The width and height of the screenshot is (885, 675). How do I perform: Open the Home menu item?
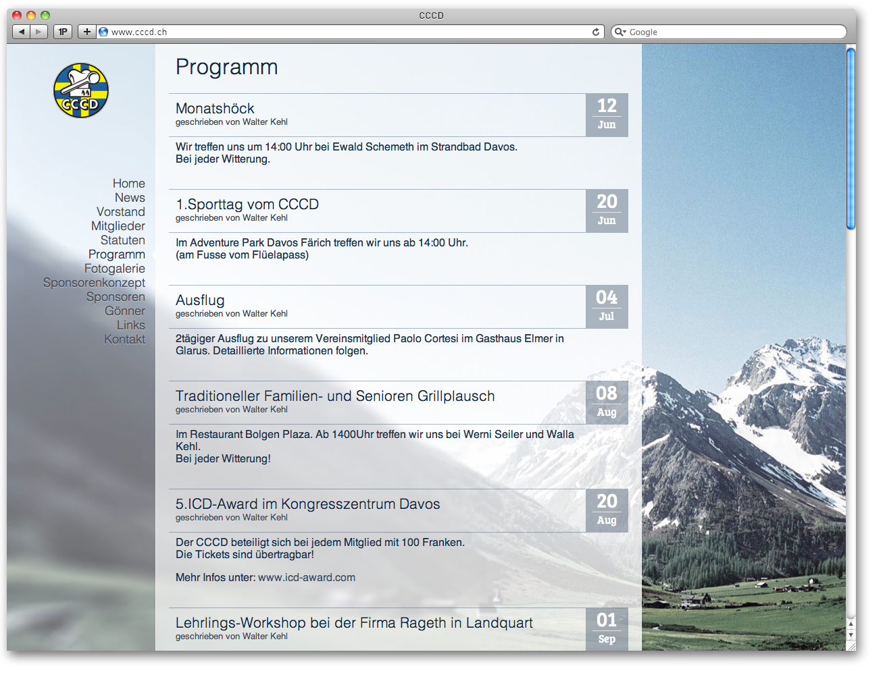128,184
